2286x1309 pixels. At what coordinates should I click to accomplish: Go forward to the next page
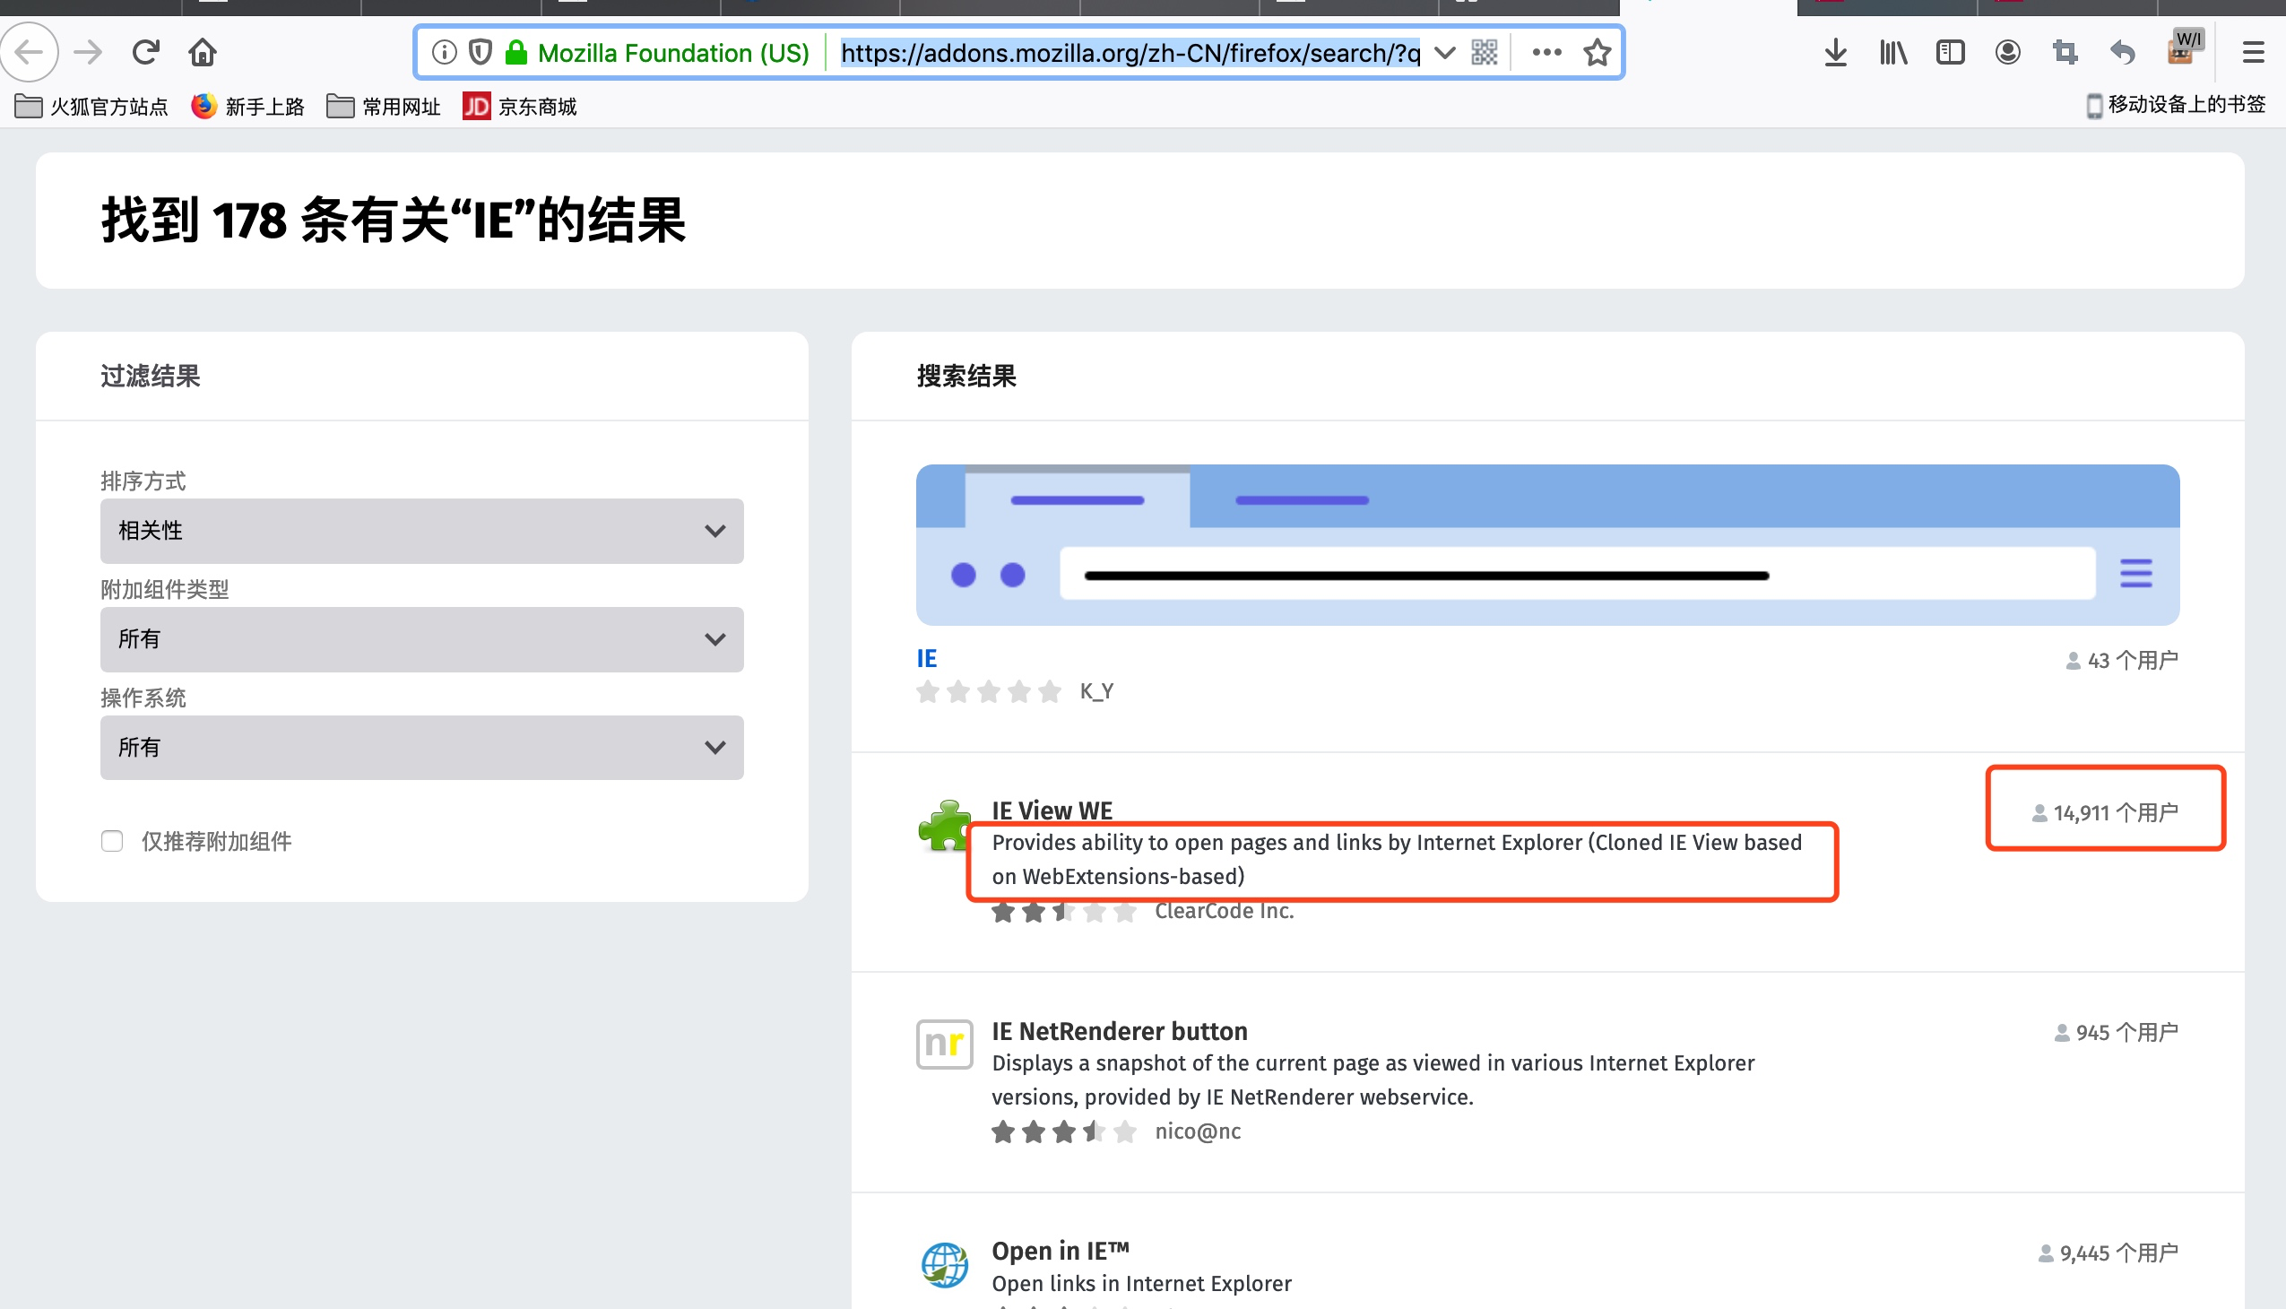click(x=88, y=52)
